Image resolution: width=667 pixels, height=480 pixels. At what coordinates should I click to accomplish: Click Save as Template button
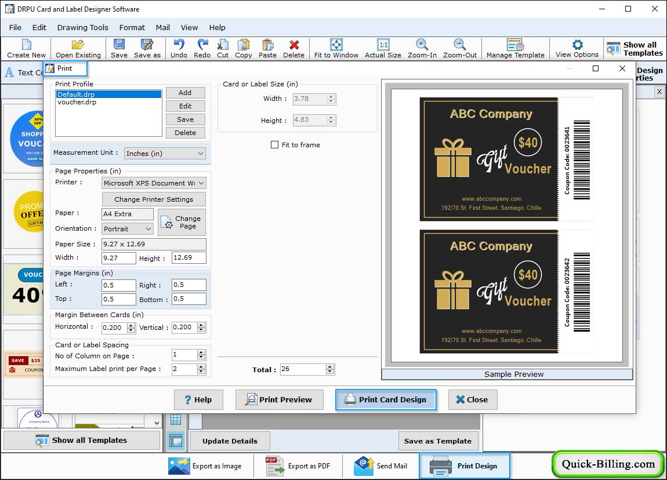click(438, 441)
